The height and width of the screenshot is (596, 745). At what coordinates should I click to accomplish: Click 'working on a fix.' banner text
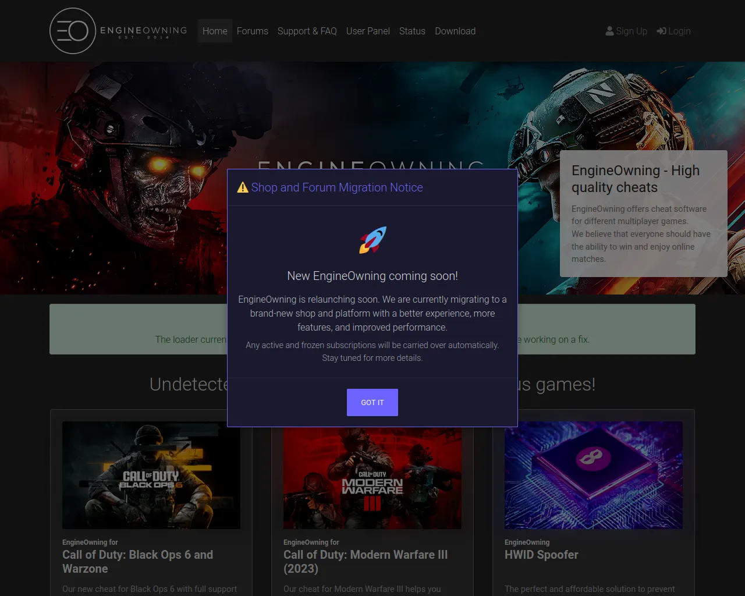556,339
